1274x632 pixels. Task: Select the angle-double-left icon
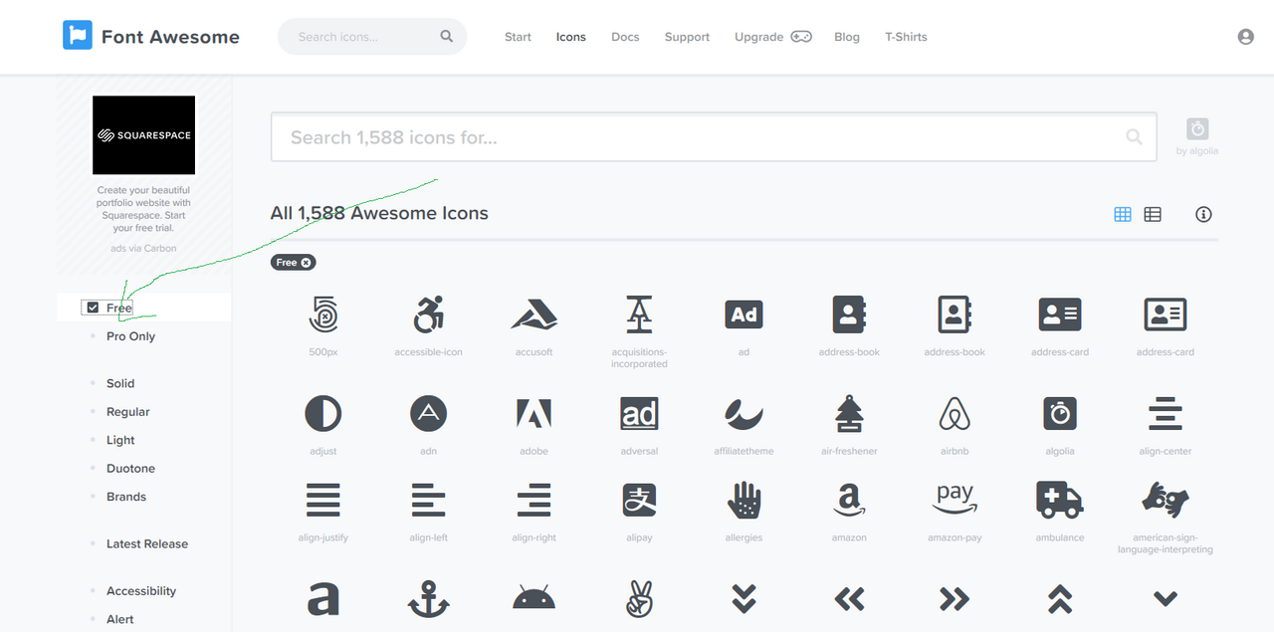point(849,598)
